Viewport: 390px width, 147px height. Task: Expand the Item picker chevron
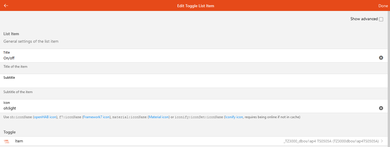point(382,141)
